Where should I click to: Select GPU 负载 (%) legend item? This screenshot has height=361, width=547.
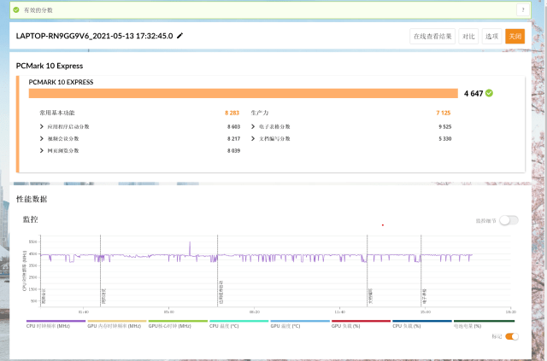click(x=361, y=324)
